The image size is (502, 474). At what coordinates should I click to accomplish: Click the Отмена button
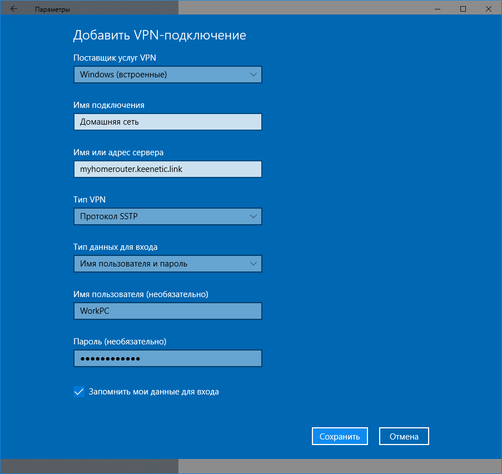tap(404, 437)
